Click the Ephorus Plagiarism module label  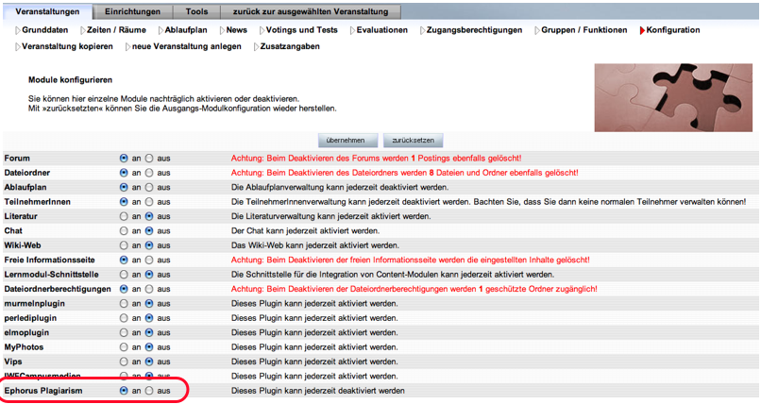(43, 391)
